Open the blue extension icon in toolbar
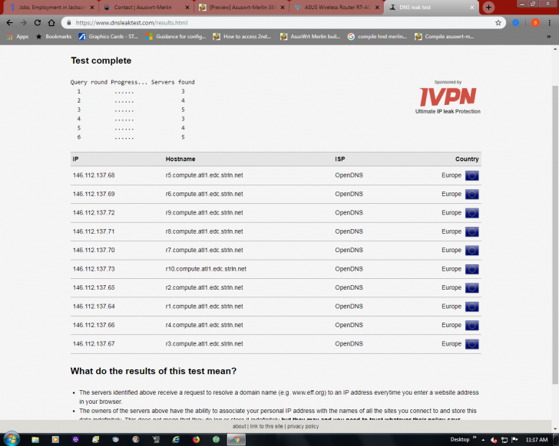Viewport: 559px width, 446px height. pos(515,23)
